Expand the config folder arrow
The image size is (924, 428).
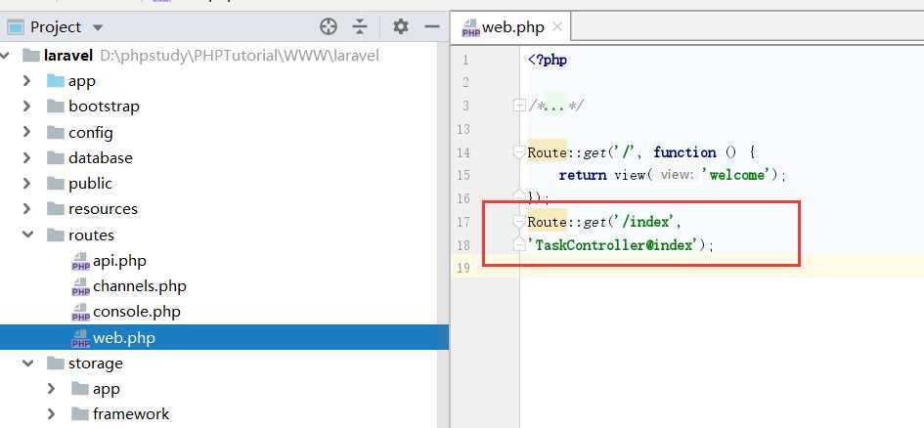[x=26, y=132]
